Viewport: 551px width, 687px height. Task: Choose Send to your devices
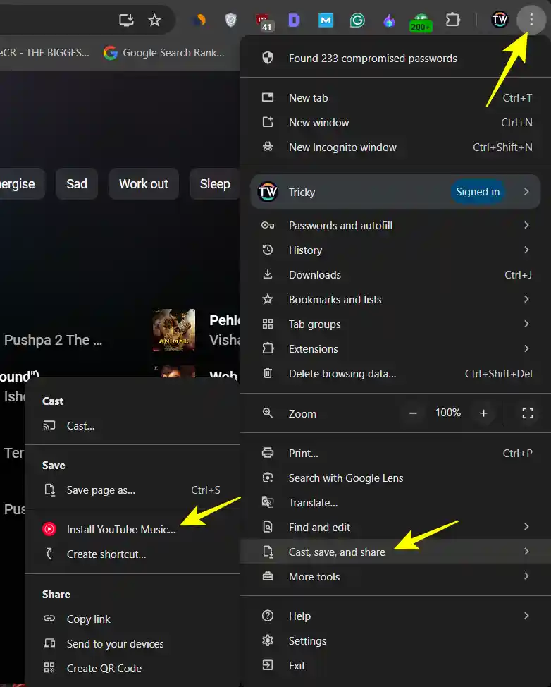pos(132,644)
